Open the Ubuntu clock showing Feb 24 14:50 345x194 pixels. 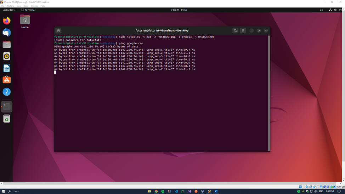click(x=179, y=10)
